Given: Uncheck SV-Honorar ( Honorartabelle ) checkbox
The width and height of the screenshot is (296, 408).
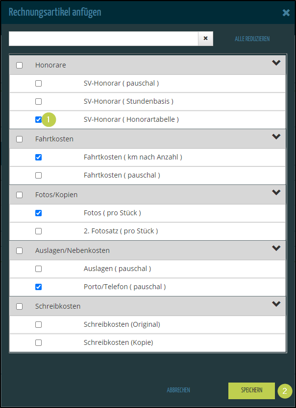Looking at the screenshot, I should (39, 119).
